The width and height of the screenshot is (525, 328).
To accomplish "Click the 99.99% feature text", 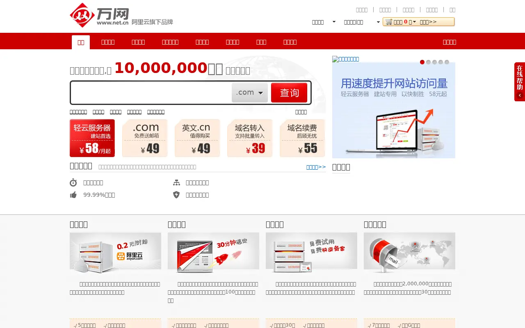I will (99, 195).
